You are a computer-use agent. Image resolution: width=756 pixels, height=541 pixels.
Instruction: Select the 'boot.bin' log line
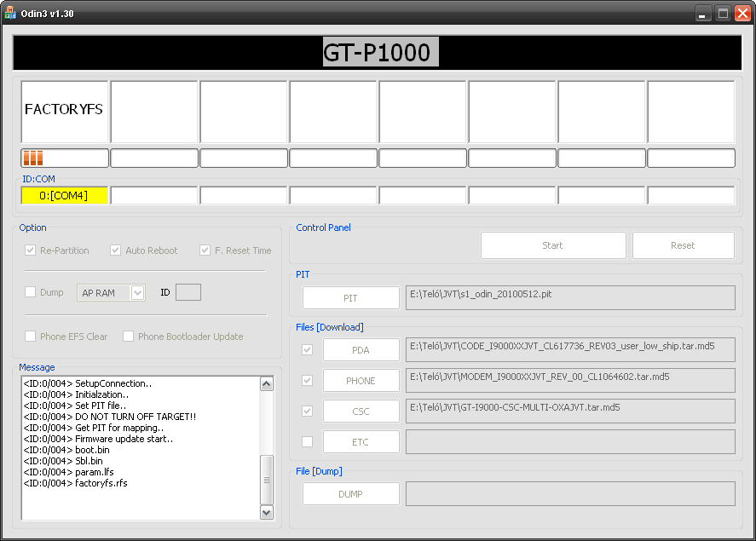point(66,450)
